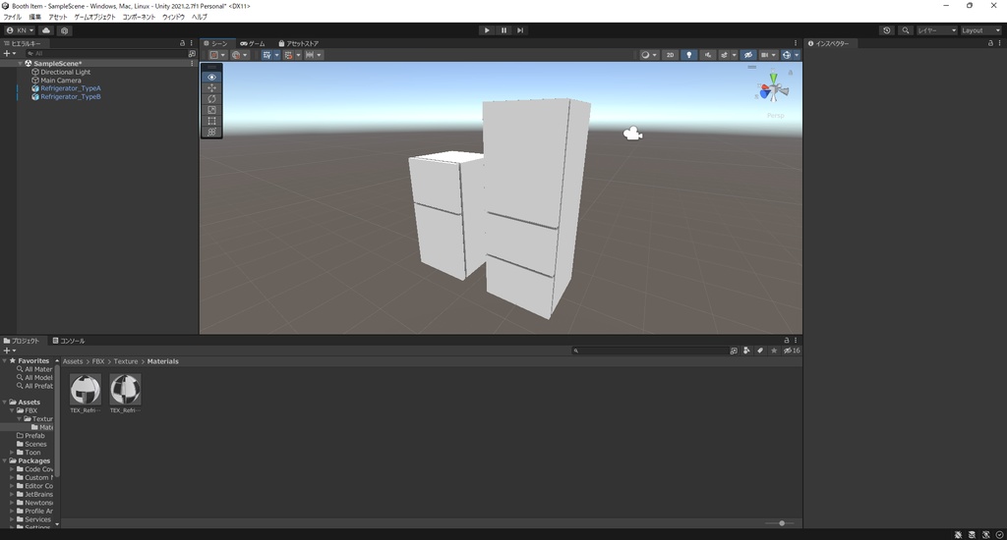The height and width of the screenshot is (540, 1007).
Task: Select Directional Light in hierarchy
Action: tap(66, 72)
